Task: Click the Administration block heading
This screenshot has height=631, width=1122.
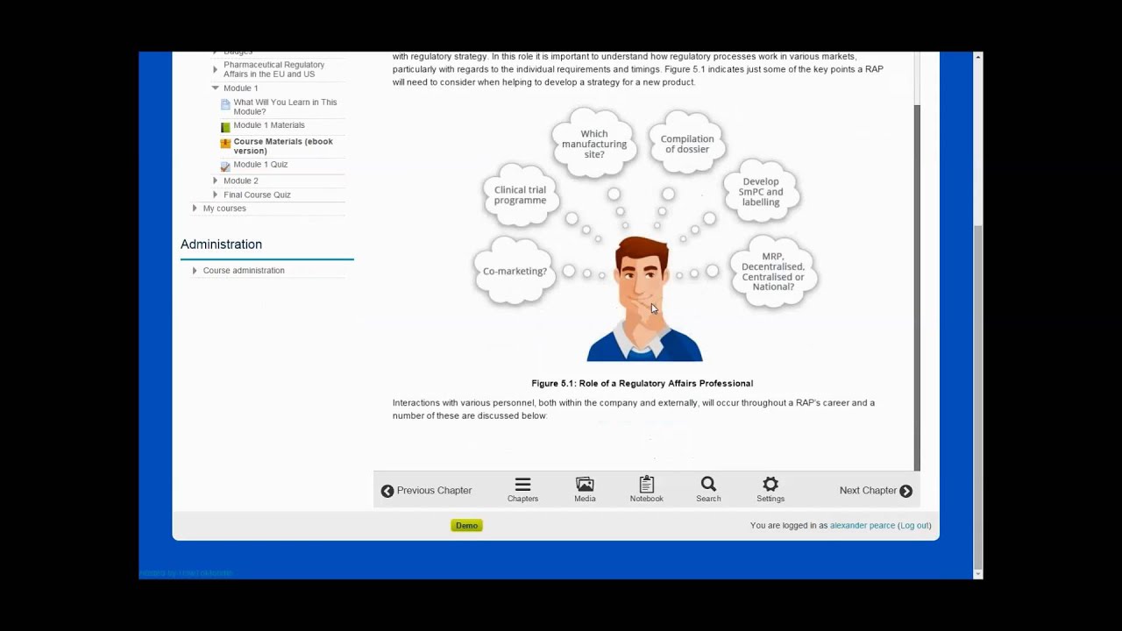Action: pyautogui.click(x=221, y=245)
